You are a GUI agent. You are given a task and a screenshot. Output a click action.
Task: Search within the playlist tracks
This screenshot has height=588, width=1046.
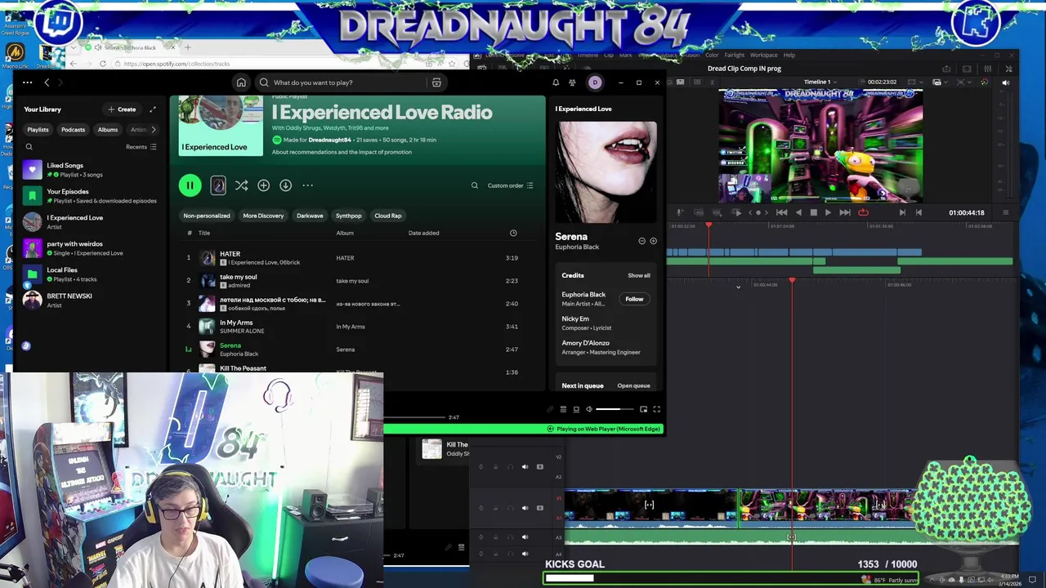(474, 185)
